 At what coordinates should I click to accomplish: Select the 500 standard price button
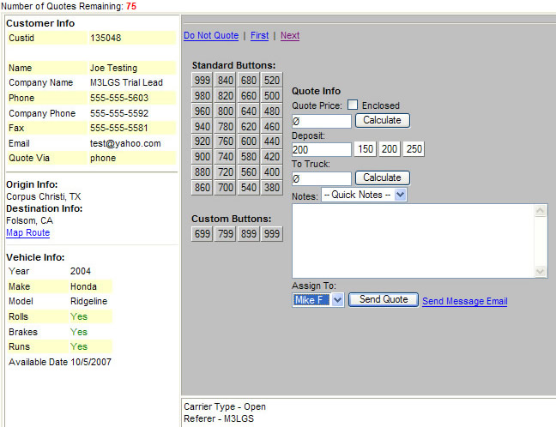pos(272,96)
